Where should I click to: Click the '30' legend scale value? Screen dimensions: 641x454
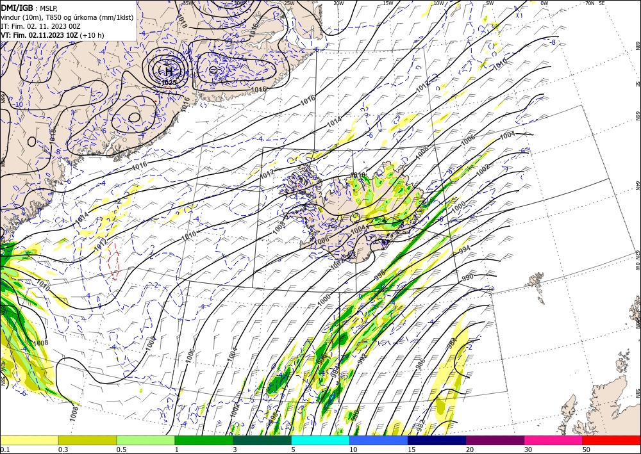coord(528,450)
